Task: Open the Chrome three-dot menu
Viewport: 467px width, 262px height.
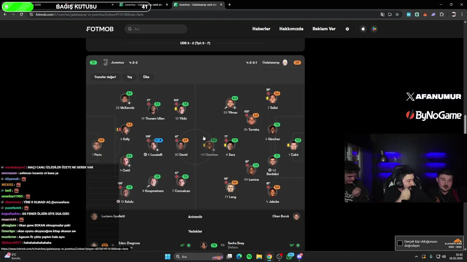Action: (462, 15)
